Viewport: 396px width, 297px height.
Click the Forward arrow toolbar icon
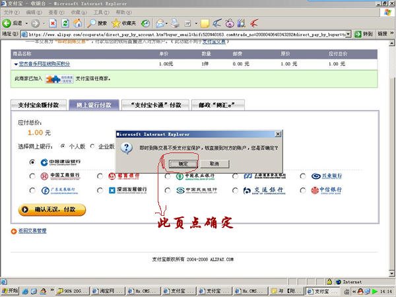coord(36,24)
